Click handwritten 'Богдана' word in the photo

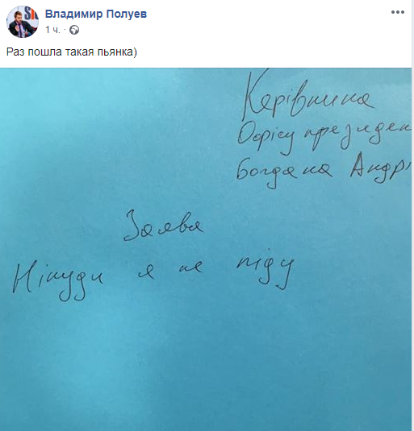284,172
